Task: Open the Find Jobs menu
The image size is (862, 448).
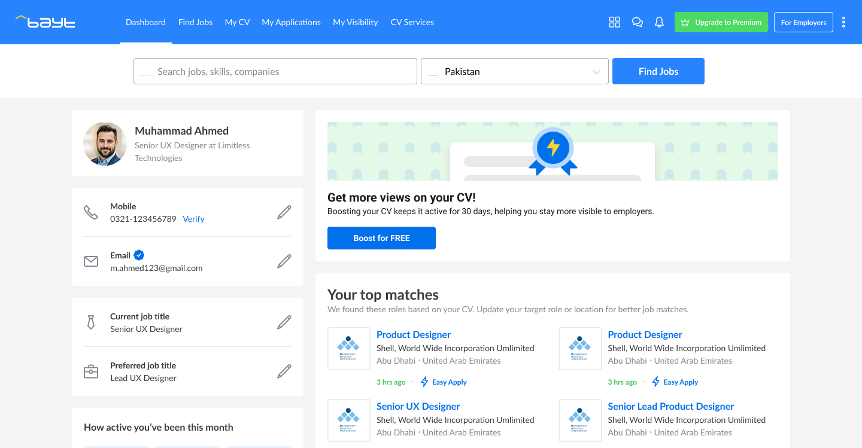Action: tap(195, 22)
